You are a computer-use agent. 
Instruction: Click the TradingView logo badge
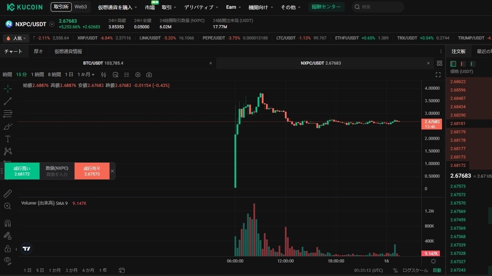pos(27,248)
